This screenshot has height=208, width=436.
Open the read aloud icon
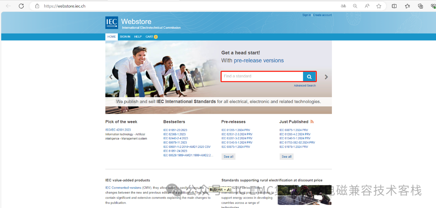[367, 6]
